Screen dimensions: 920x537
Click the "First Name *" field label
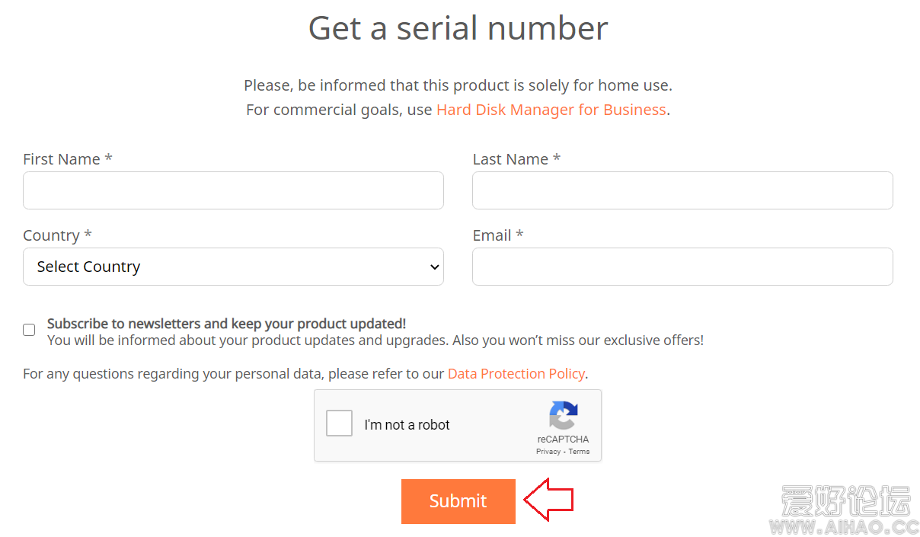(x=68, y=159)
